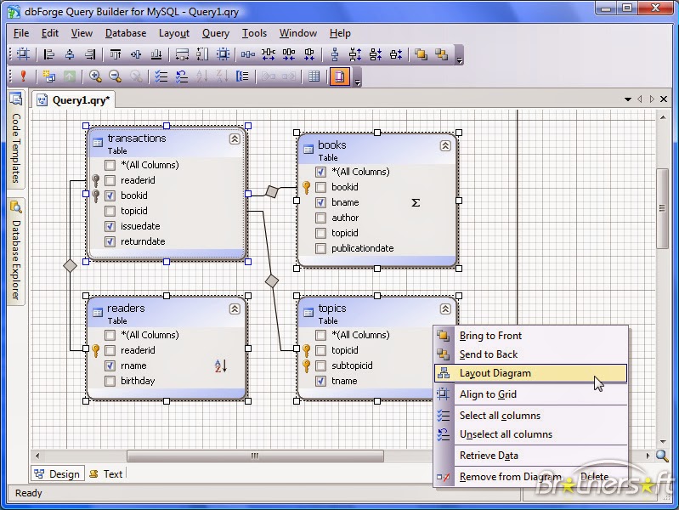Open the Query menu
Screen dimensions: 679x510
pyautogui.click(x=216, y=33)
